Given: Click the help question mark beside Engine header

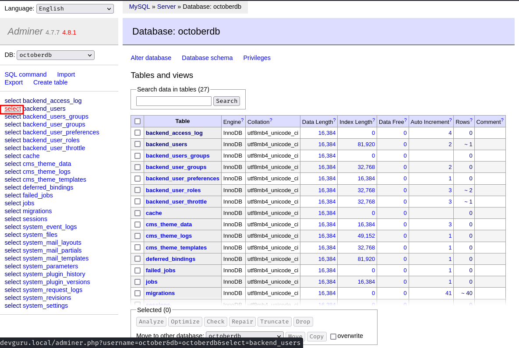Looking at the screenshot, I should (x=242, y=120).
